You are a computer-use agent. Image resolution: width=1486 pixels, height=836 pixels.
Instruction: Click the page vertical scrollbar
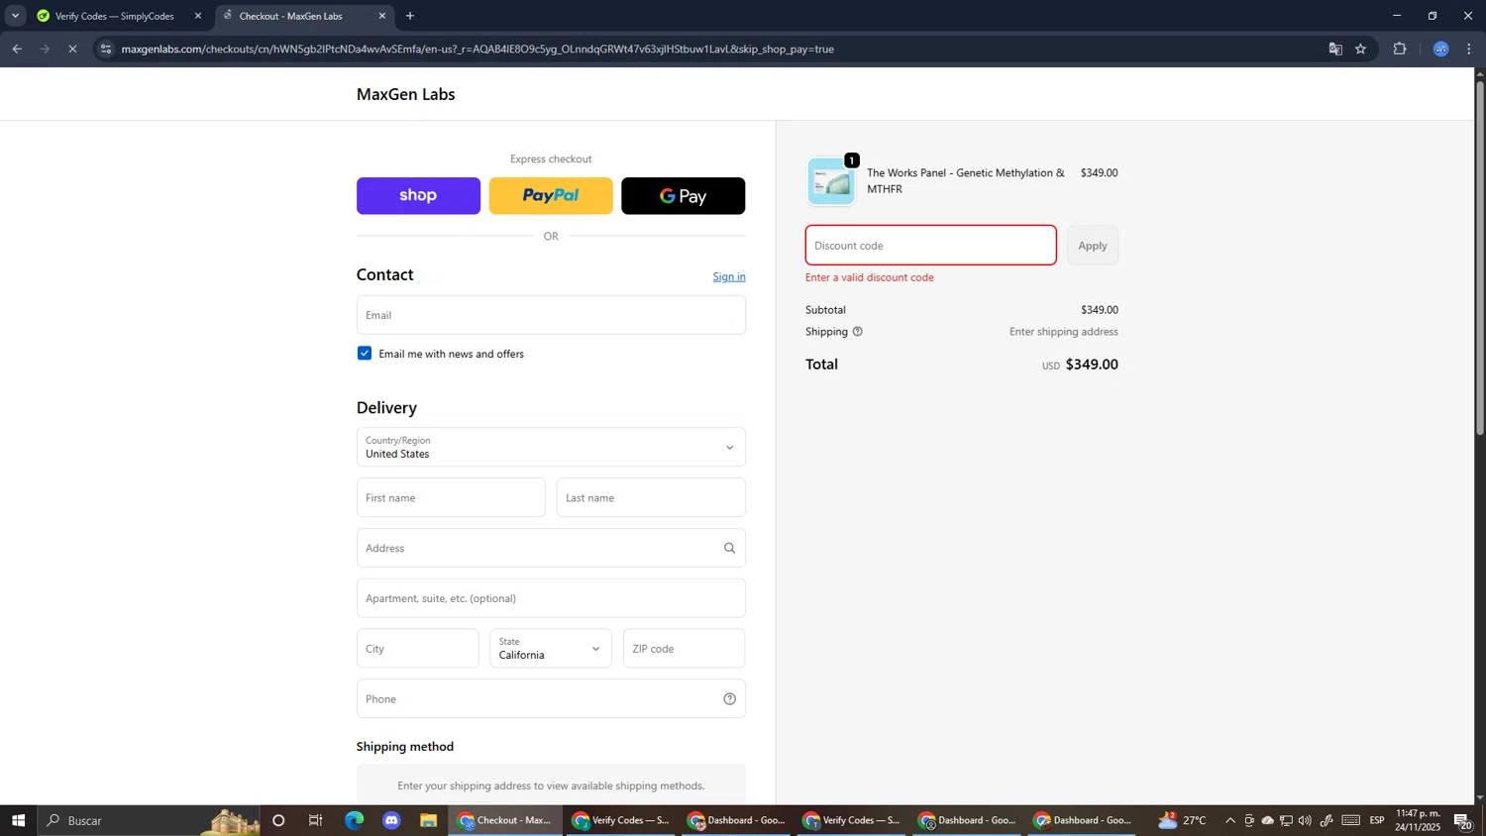coord(1480,258)
